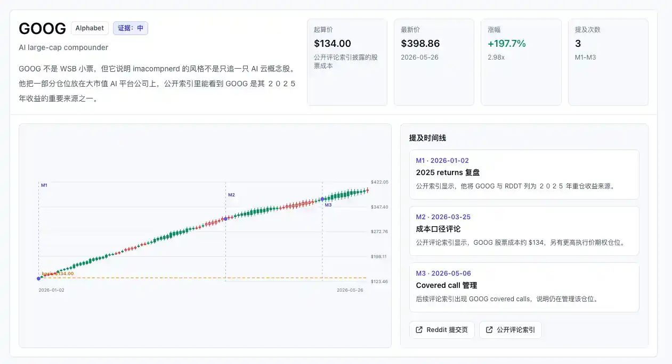Select the M2 · 2026-03-25 timeline card

click(x=524, y=231)
